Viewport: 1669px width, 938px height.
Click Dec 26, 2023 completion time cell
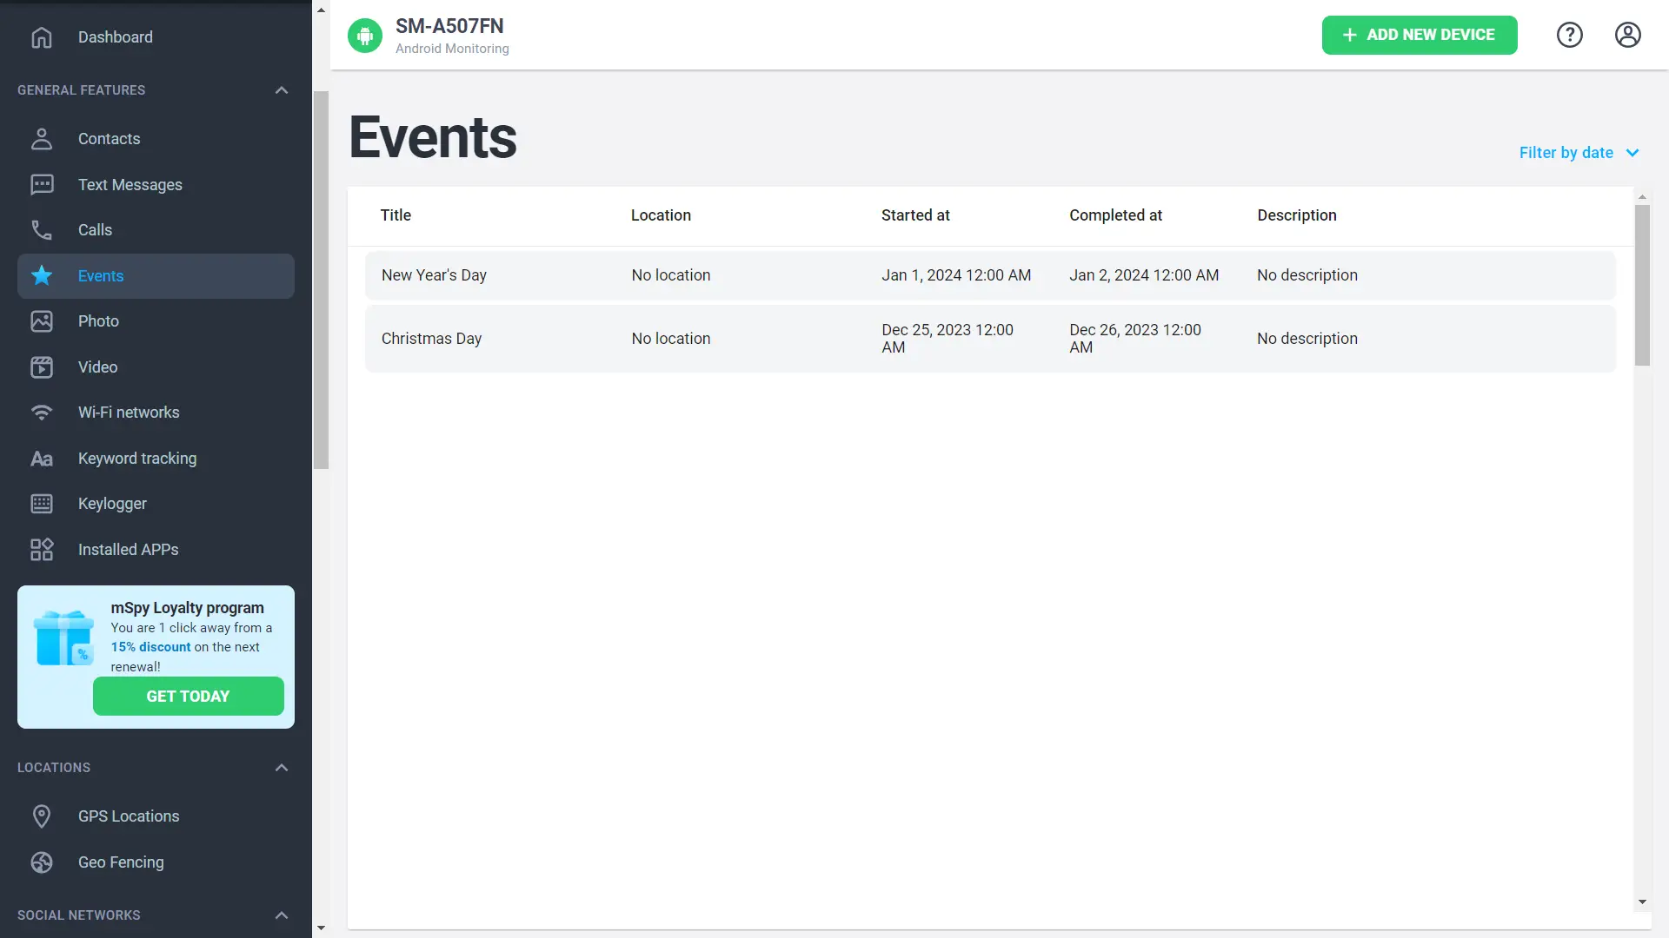tap(1135, 339)
